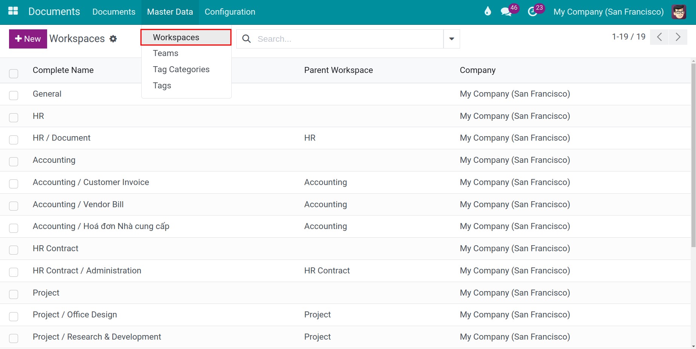This screenshot has width=696, height=349.
Task: Open the Master Data menu
Action: (x=170, y=12)
